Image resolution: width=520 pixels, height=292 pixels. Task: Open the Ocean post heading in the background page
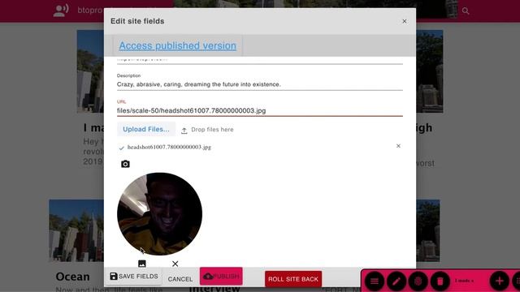pos(72,277)
